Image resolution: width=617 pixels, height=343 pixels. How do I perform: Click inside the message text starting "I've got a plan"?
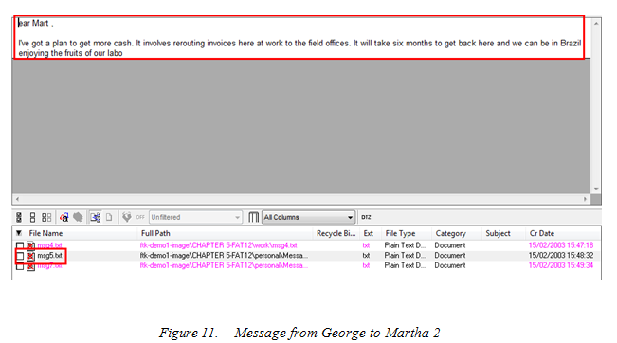coord(299,48)
